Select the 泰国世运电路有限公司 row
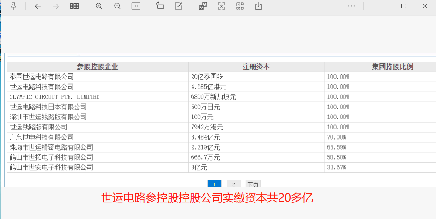Screen dimensions: 436x219 221,77
